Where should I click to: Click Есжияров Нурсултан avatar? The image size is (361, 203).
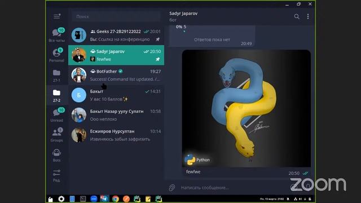pos(79,135)
